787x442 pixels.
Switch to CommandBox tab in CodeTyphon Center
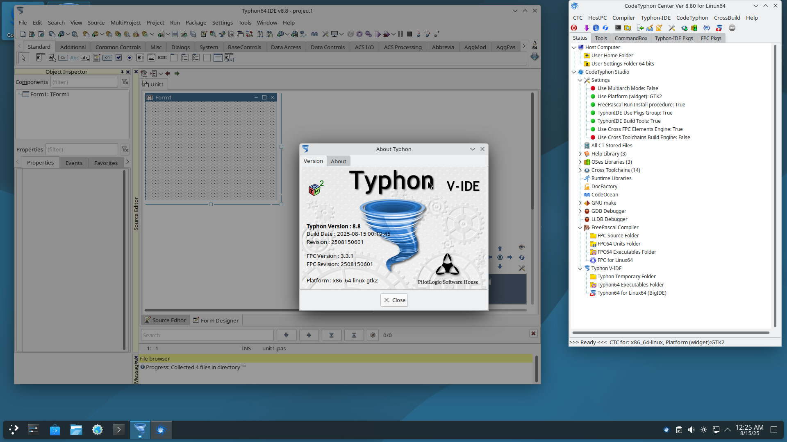[x=631, y=38]
